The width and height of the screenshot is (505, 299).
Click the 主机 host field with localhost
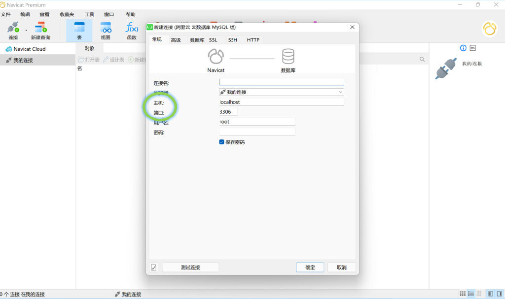pos(282,102)
